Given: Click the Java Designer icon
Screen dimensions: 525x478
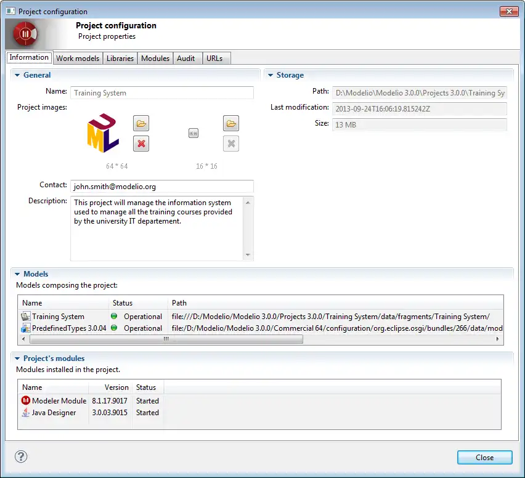Looking at the screenshot, I should click(26, 412).
